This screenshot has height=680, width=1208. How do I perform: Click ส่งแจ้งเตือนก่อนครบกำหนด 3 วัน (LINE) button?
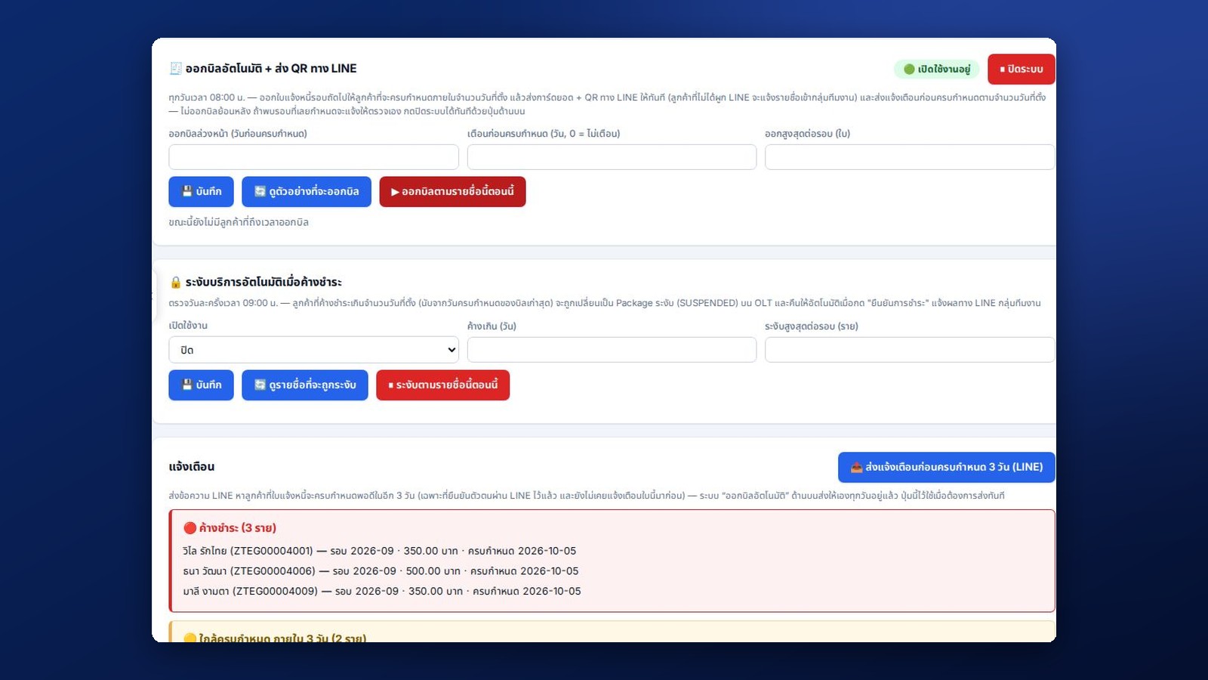pos(947,467)
